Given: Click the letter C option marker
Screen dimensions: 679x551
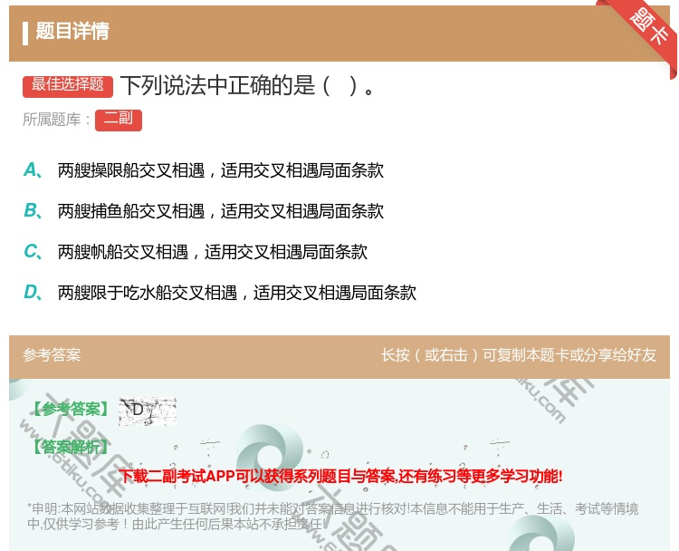Looking at the screenshot, I should coord(33,251).
